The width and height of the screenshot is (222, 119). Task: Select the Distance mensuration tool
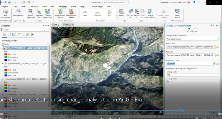tap(97, 13)
